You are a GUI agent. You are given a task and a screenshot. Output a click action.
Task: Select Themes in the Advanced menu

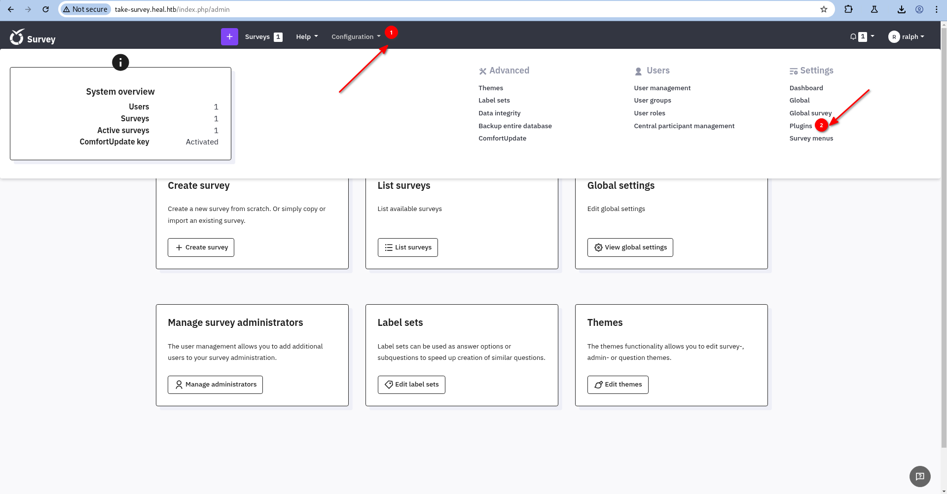(x=491, y=88)
